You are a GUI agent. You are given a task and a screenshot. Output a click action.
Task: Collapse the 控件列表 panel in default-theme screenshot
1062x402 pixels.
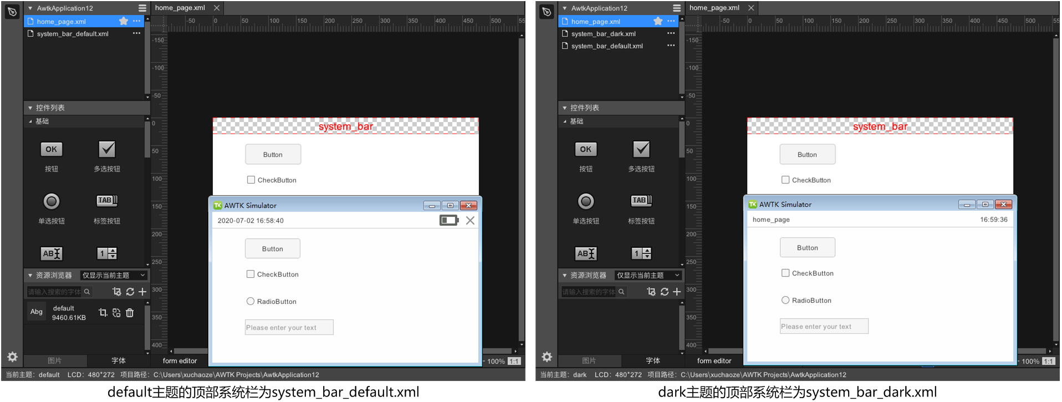(x=30, y=108)
